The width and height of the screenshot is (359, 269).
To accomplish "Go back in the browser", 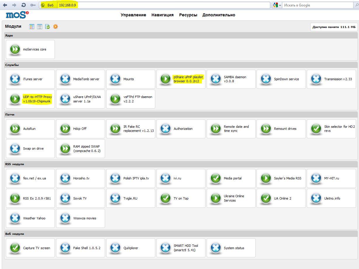I will (5, 5).
